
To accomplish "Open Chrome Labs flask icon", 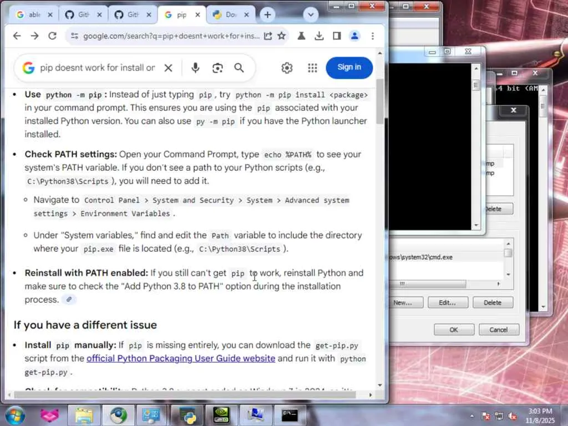I will pos(301,36).
